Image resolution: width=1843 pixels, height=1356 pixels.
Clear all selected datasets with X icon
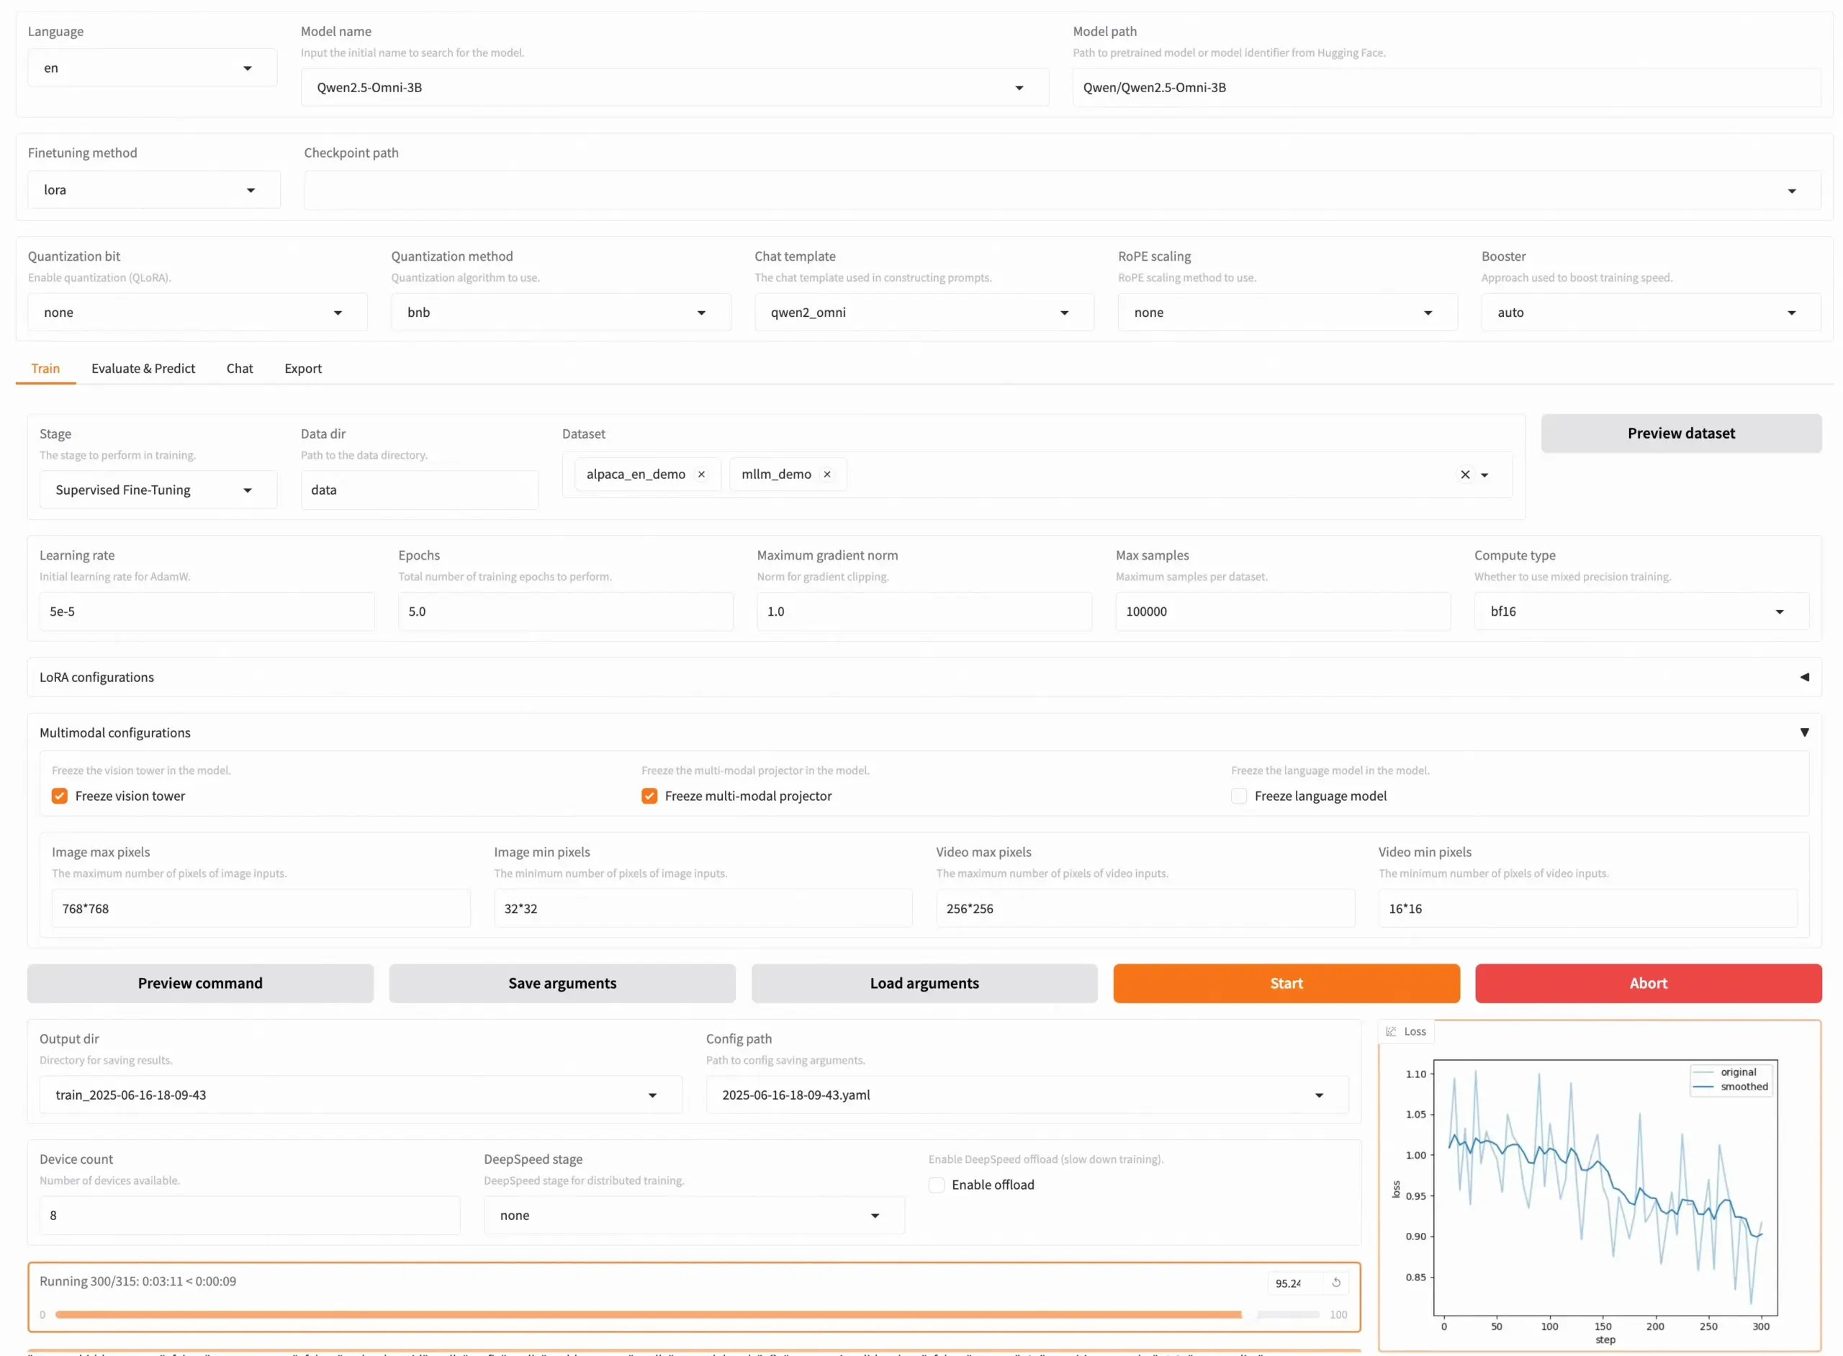tap(1465, 475)
